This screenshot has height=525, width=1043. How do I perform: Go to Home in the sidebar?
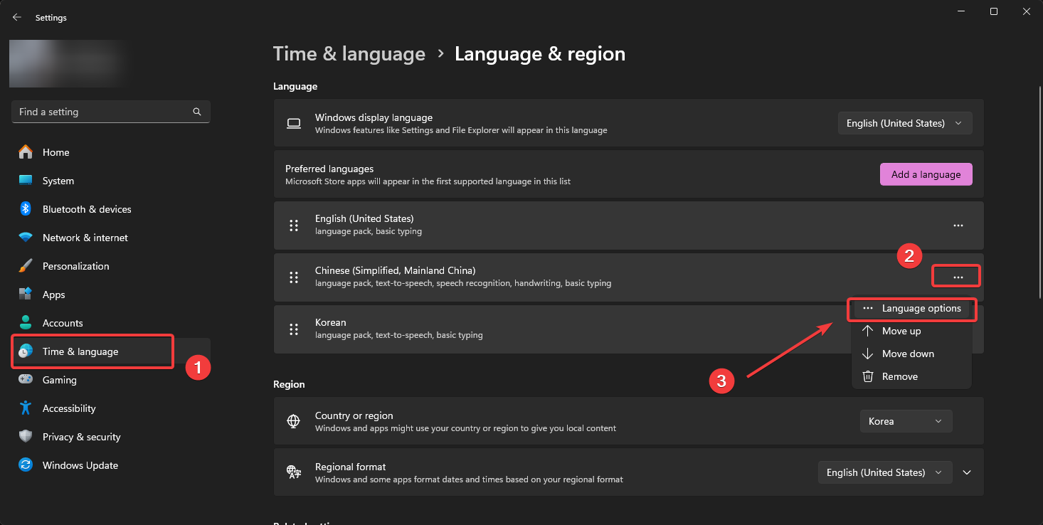click(110, 152)
